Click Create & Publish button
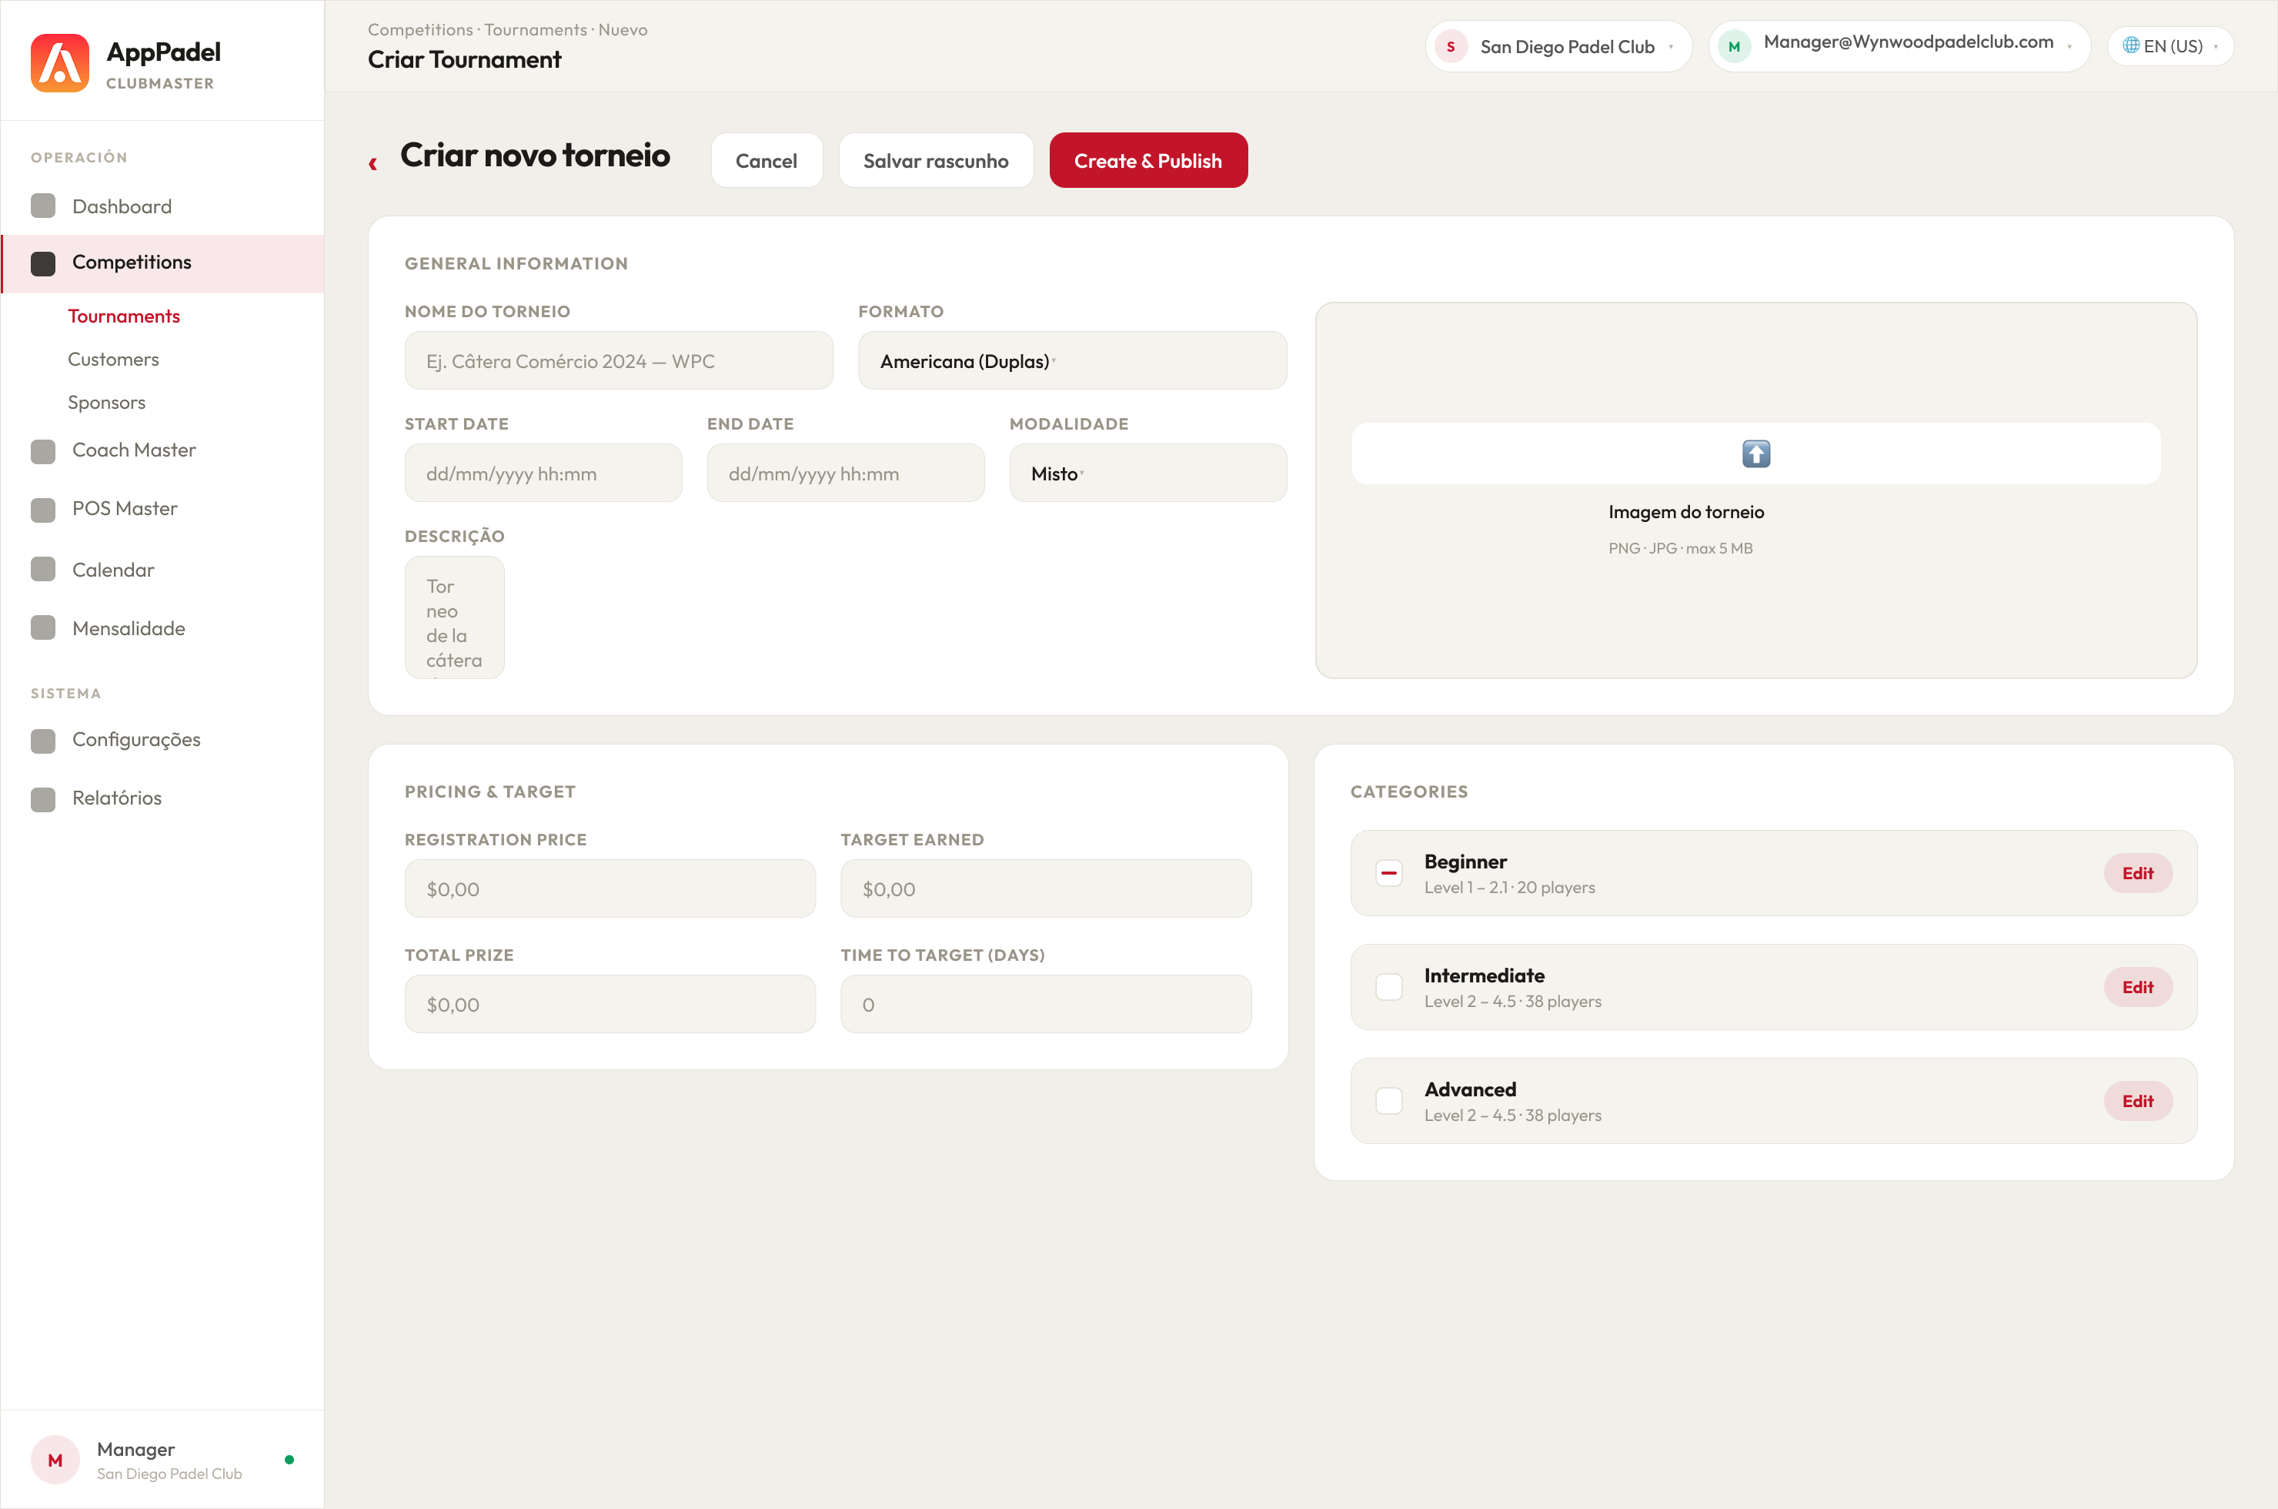This screenshot has height=1509, width=2278. pyautogui.click(x=1147, y=161)
